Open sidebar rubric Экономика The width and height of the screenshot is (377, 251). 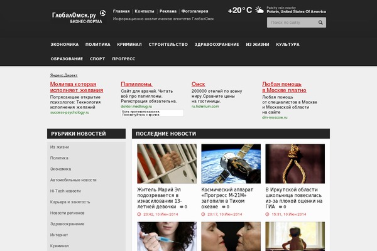60,169
